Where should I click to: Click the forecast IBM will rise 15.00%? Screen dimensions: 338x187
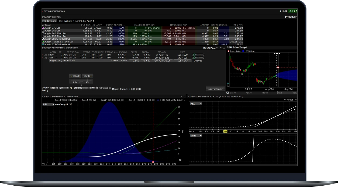click(x=77, y=21)
